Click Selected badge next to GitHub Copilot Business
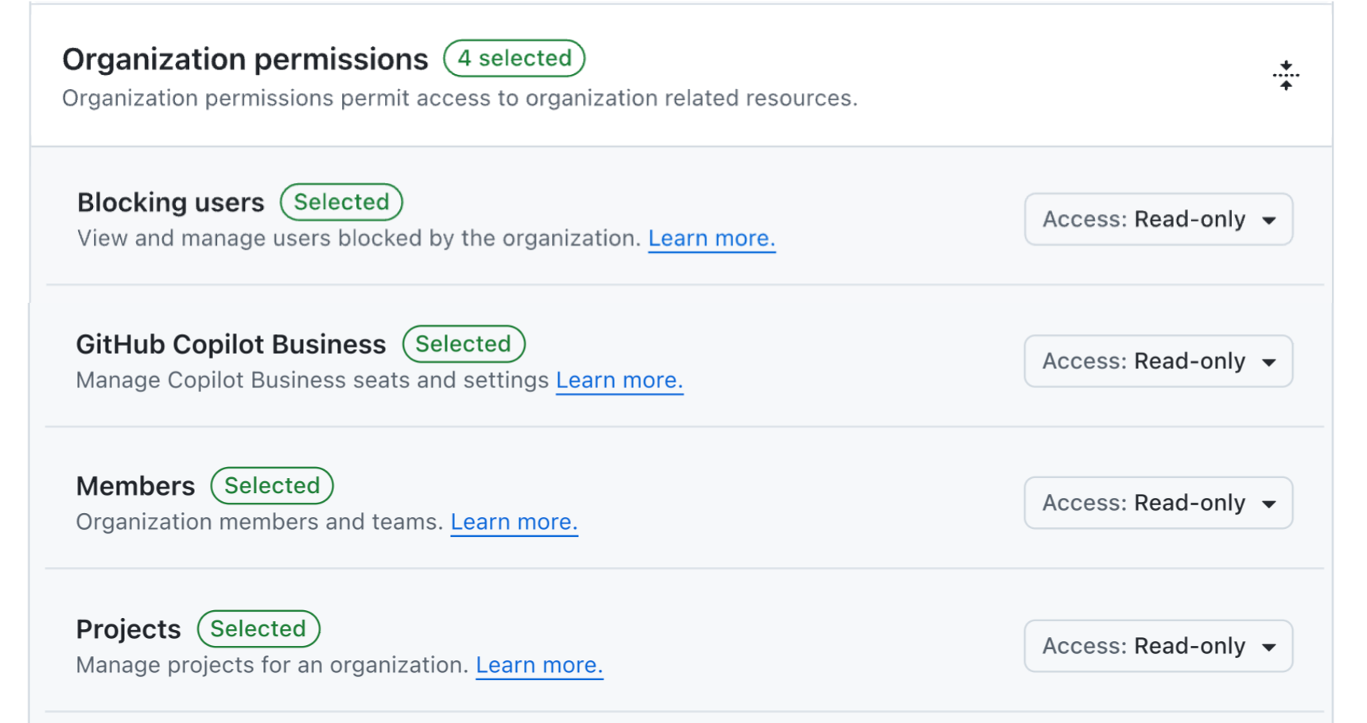Screen dimensions: 1367x723 click(x=464, y=344)
